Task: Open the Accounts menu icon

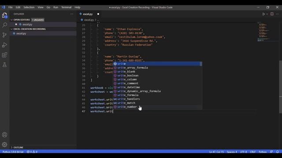Action: coord(4,135)
